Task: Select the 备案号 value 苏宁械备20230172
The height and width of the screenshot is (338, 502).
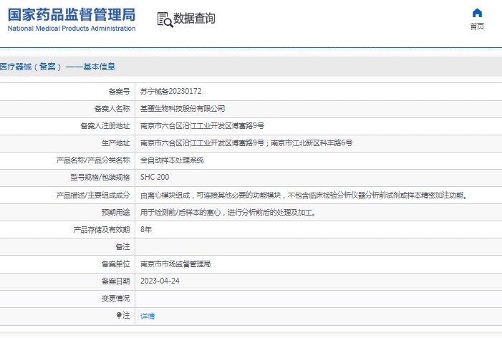Action: (x=171, y=91)
